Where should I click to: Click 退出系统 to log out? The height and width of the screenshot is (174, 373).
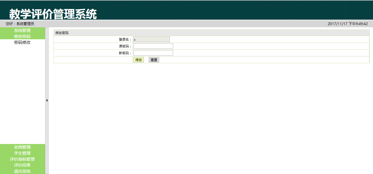(x=22, y=171)
